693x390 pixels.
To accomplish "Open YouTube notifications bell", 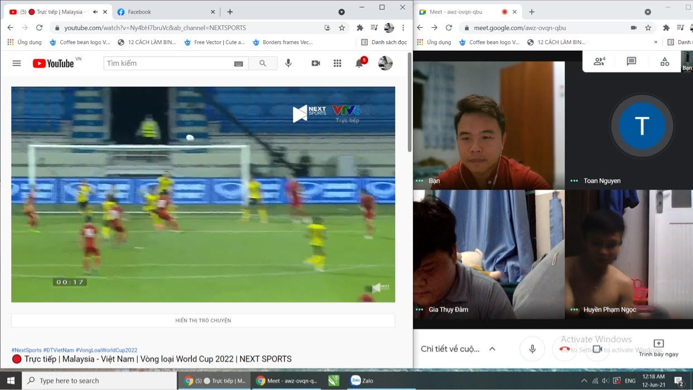I will pos(359,64).
